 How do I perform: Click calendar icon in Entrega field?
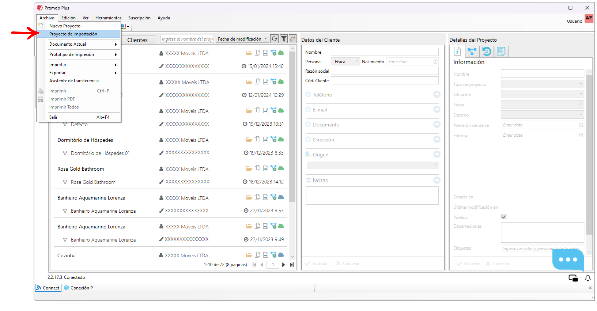pyautogui.click(x=581, y=135)
